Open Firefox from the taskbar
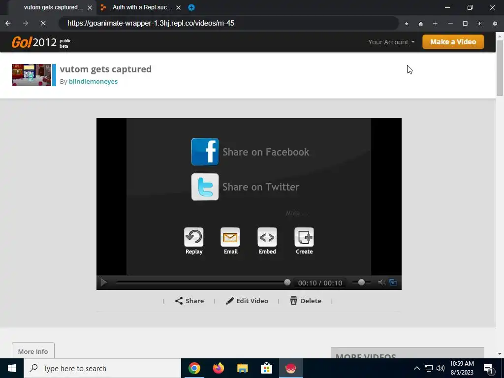 [218, 368]
